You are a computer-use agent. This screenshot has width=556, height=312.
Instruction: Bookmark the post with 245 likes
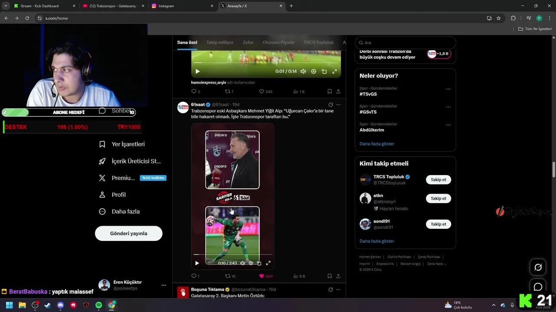pos(330,91)
